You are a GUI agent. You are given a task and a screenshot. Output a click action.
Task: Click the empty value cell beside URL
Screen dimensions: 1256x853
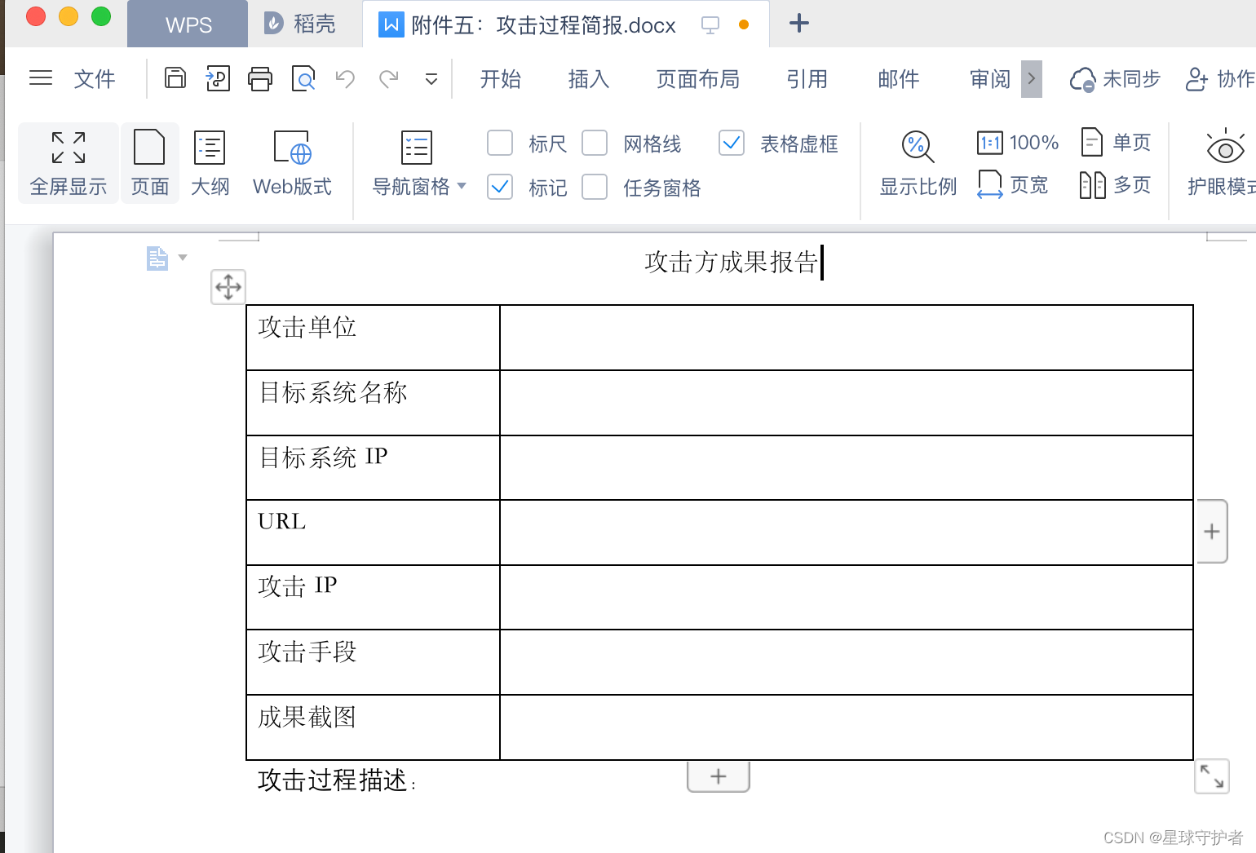pos(847,533)
